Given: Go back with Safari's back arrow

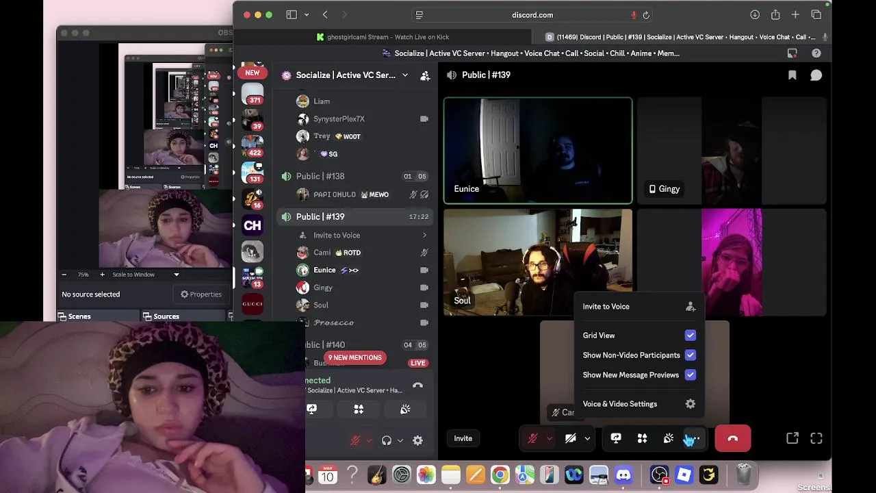Looking at the screenshot, I should 325,15.
